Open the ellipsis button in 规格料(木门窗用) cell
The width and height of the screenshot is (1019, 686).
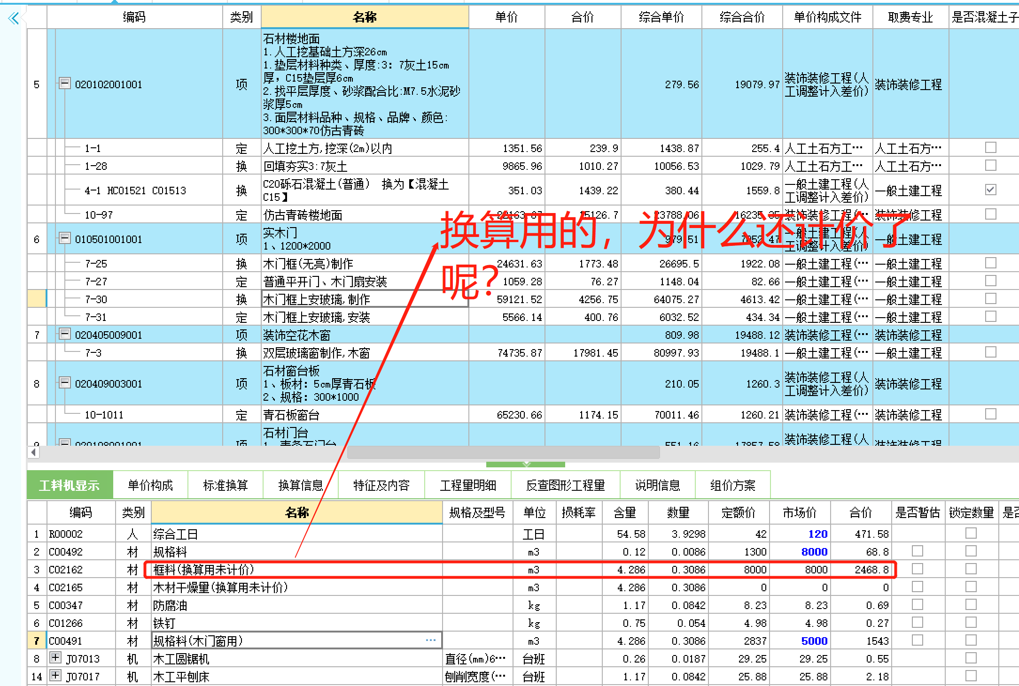431,640
